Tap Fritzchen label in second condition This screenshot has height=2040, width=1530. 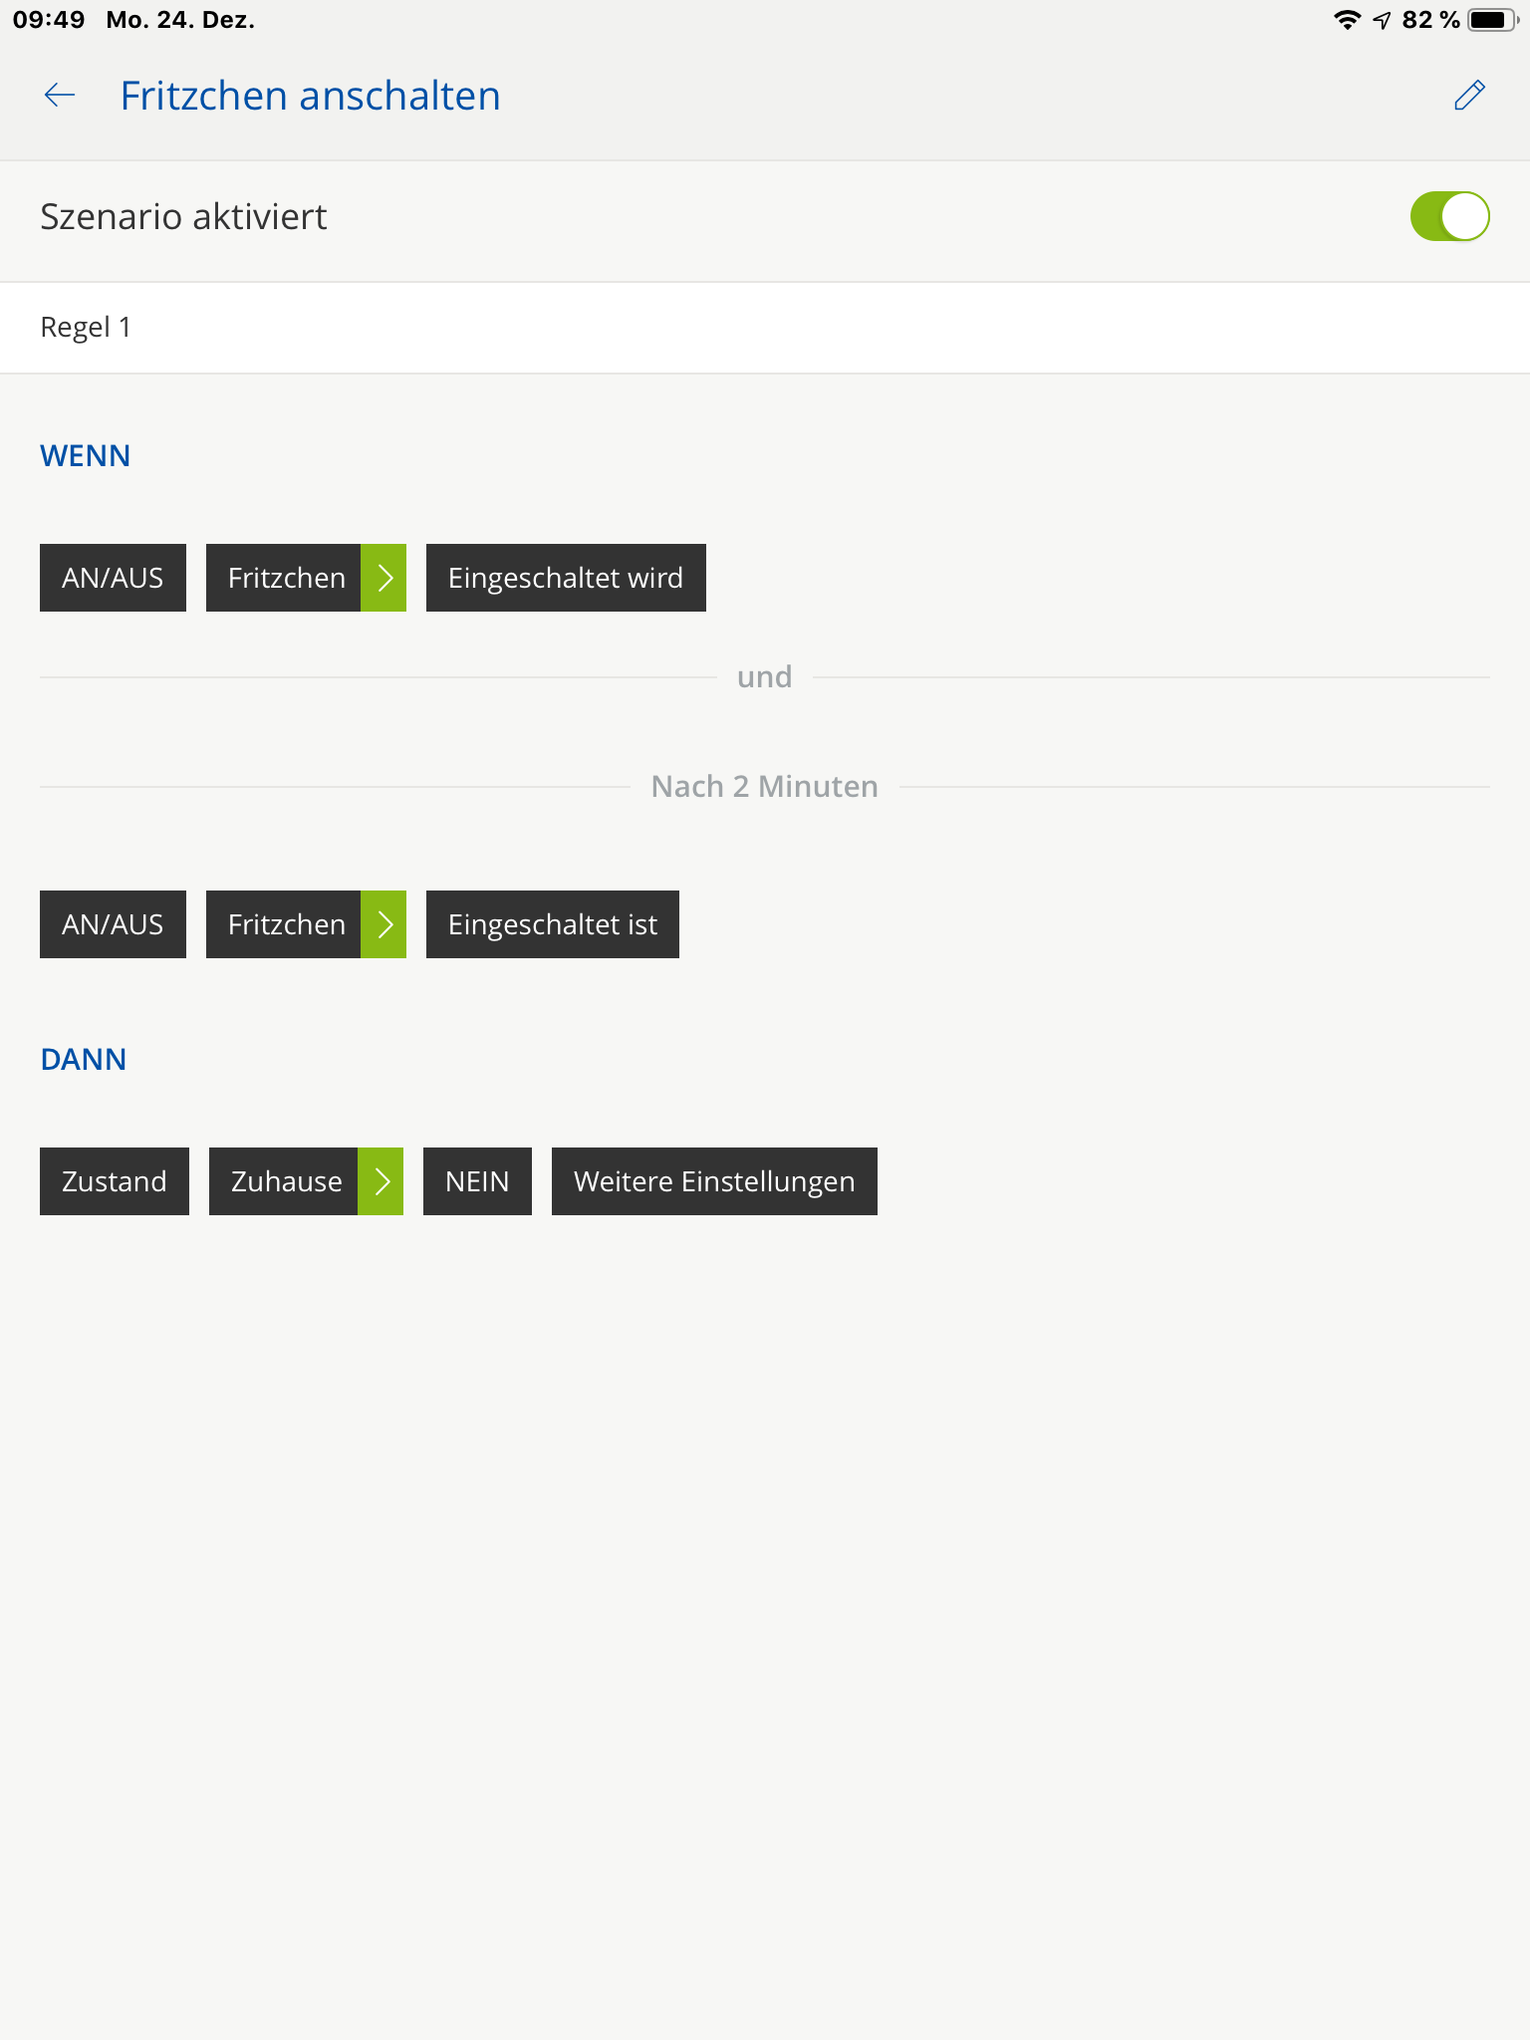pos(284,924)
